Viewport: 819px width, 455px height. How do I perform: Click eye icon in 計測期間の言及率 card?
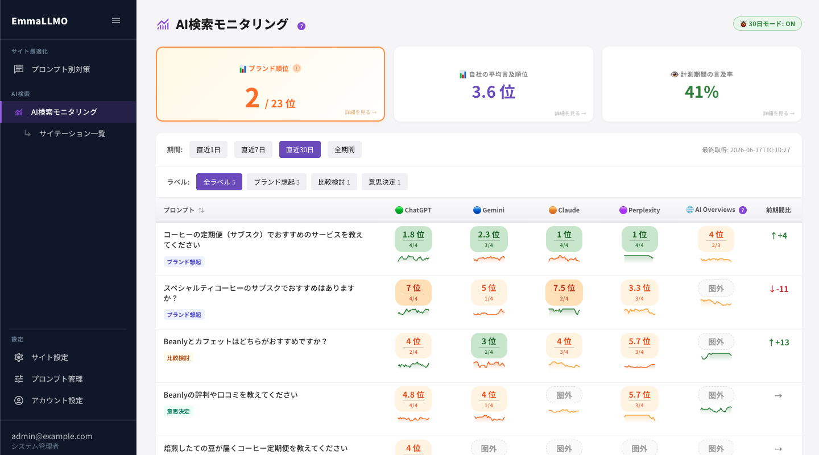click(x=675, y=74)
